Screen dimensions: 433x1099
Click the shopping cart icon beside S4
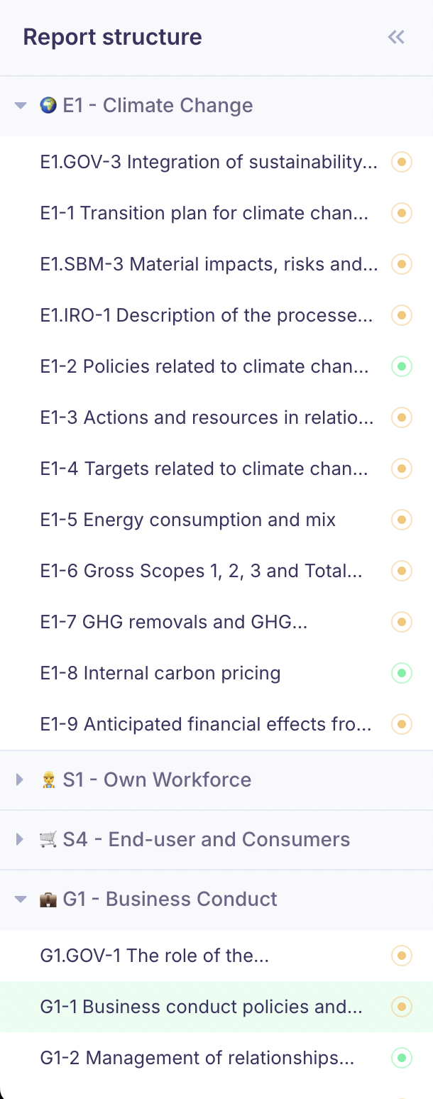[x=48, y=840]
